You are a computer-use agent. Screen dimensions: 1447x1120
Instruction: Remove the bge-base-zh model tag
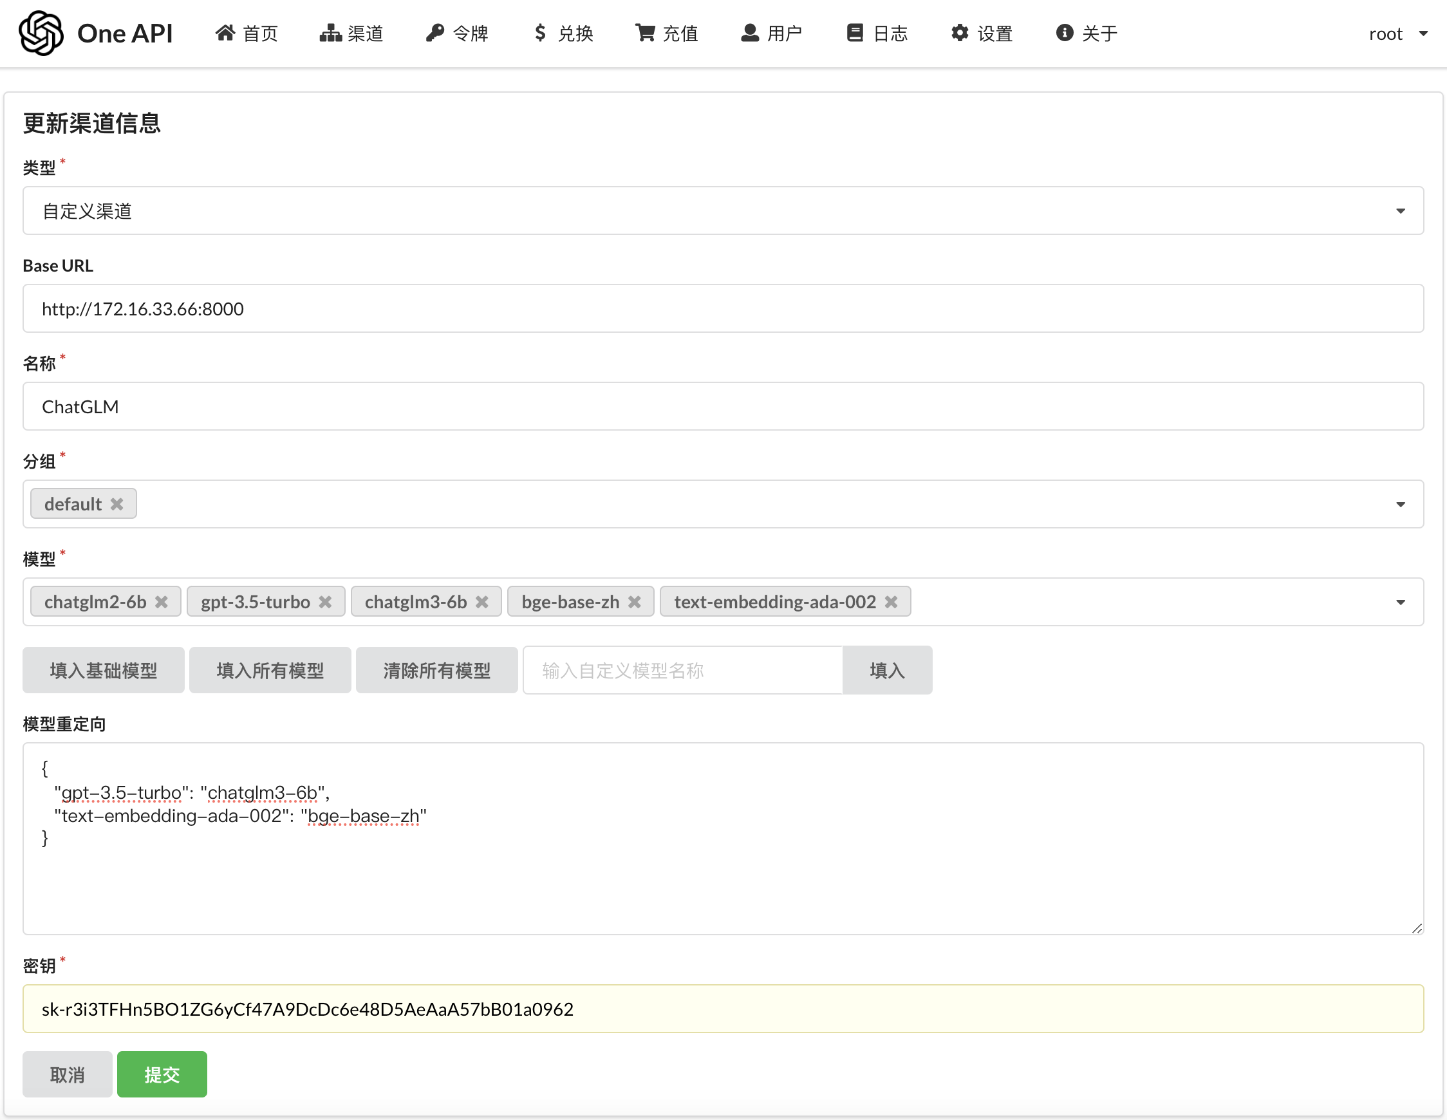635,602
